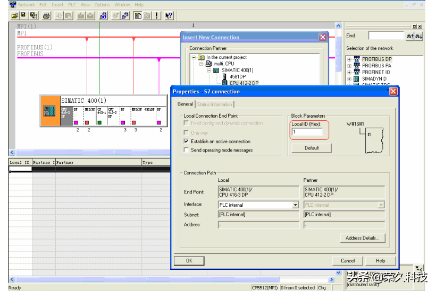Click the Save and Compile toolbar icon
The height and width of the screenshot is (291, 436).
point(33,15)
